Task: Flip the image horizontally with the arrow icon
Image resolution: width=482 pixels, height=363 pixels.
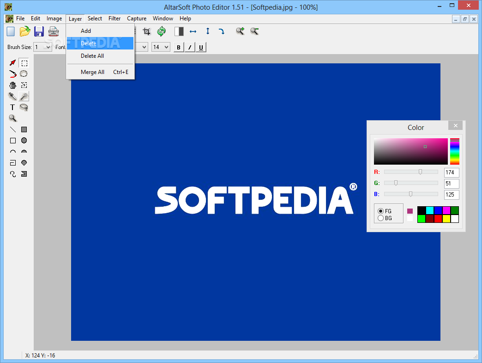Action: pyautogui.click(x=193, y=31)
